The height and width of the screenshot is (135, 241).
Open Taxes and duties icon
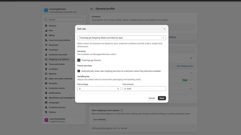coord(46,64)
